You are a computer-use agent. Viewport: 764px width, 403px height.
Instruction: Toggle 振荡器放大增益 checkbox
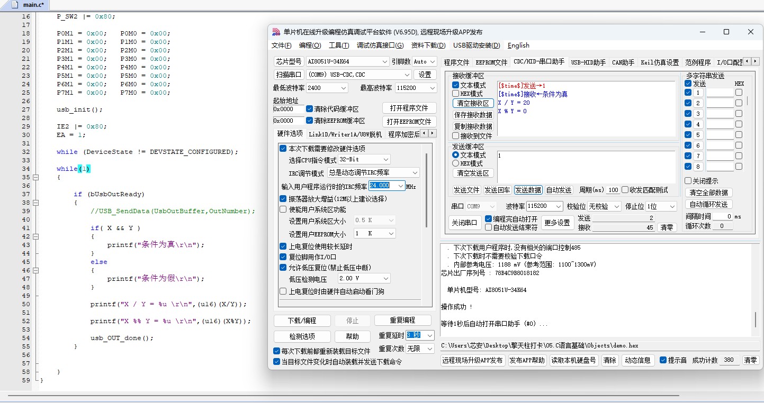pos(283,199)
